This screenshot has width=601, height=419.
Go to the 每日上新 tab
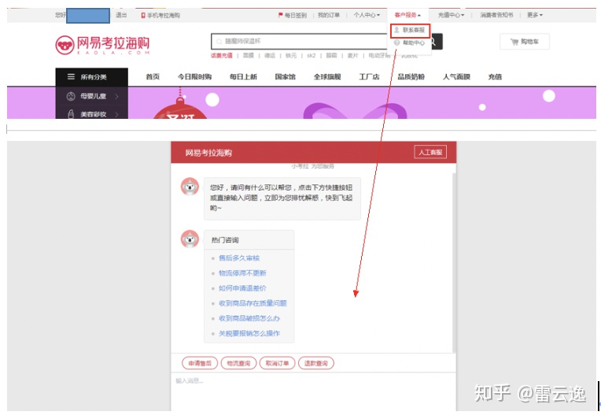pyautogui.click(x=243, y=76)
